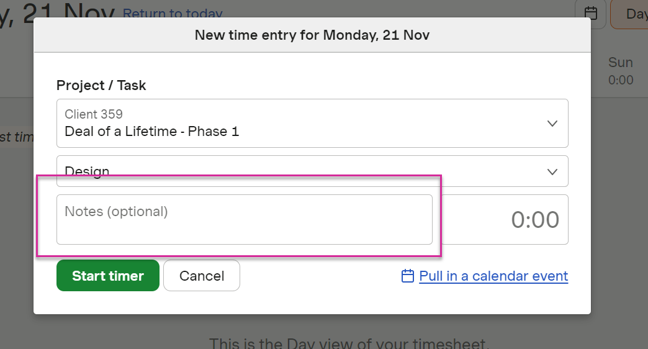Click the Return to today link
The image size is (648, 349).
[173, 14]
